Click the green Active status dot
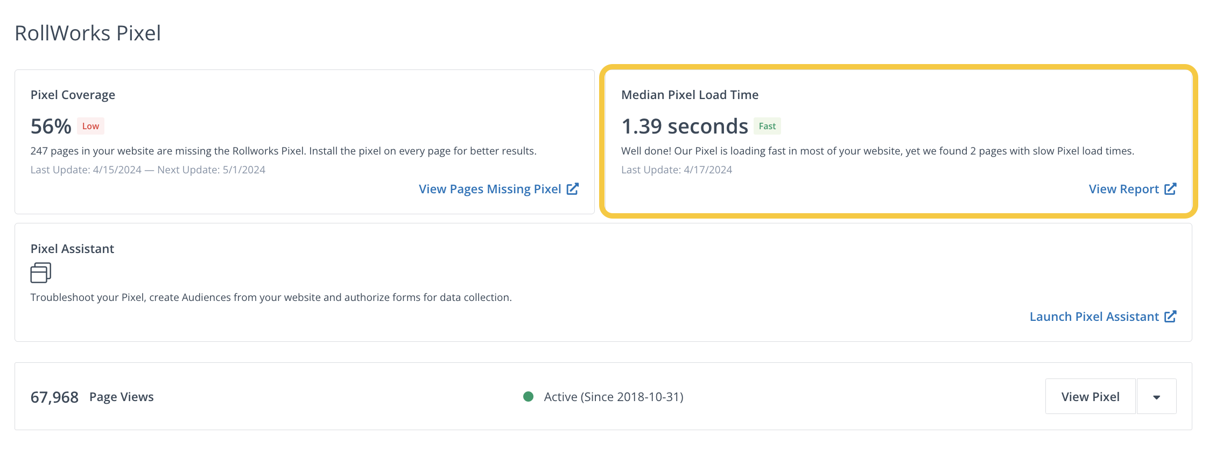This screenshot has width=1223, height=449. coord(528,397)
